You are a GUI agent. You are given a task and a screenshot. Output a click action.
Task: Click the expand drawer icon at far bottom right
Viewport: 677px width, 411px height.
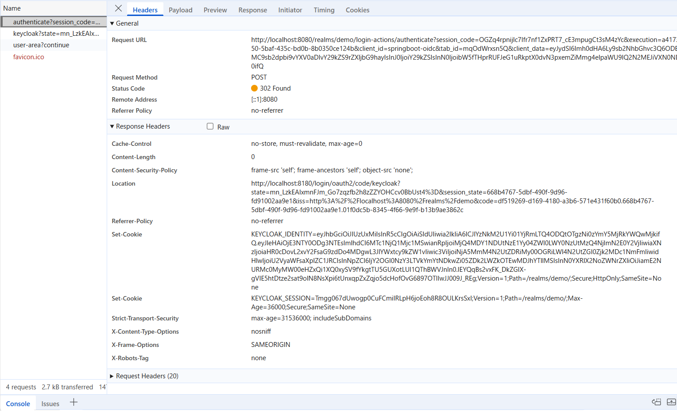tap(671, 402)
